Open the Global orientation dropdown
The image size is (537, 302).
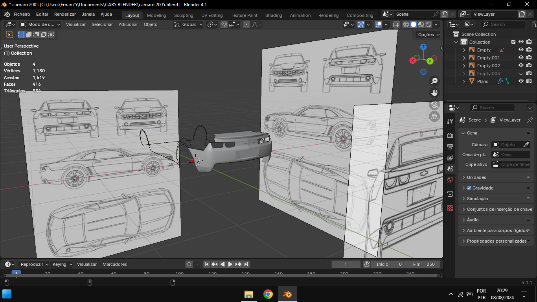click(x=188, y=24)
